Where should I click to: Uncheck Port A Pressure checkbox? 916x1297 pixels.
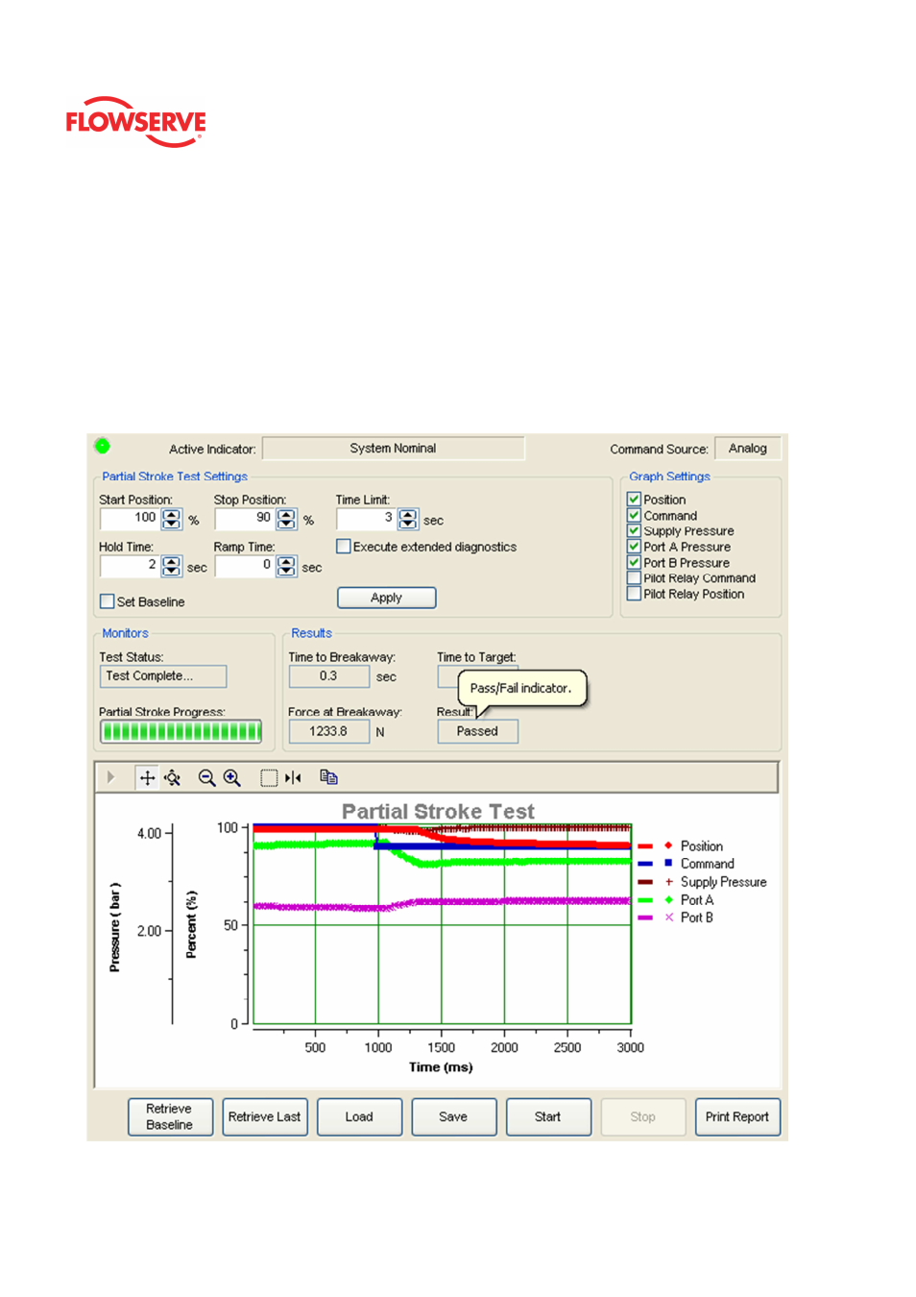634,547
